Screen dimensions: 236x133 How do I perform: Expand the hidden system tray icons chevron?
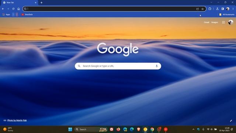coord(193,129)
